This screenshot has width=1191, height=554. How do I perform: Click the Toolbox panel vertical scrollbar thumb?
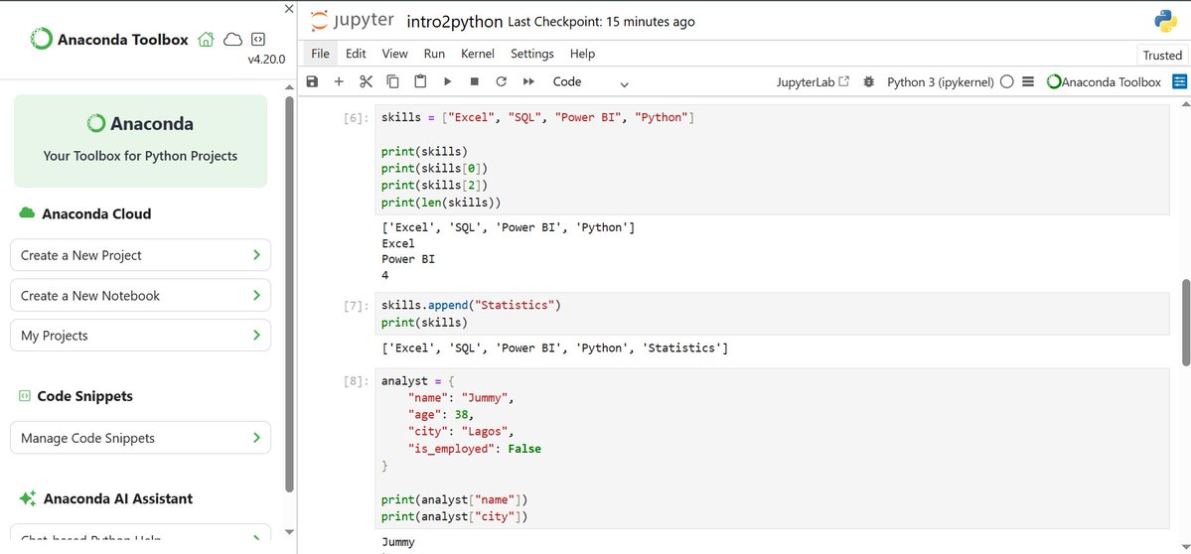click(289, 295)
